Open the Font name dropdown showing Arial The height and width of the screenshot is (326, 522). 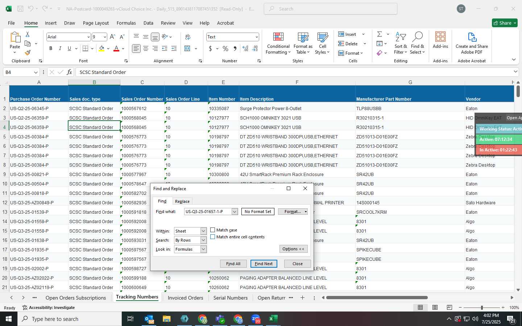[88, 37]
